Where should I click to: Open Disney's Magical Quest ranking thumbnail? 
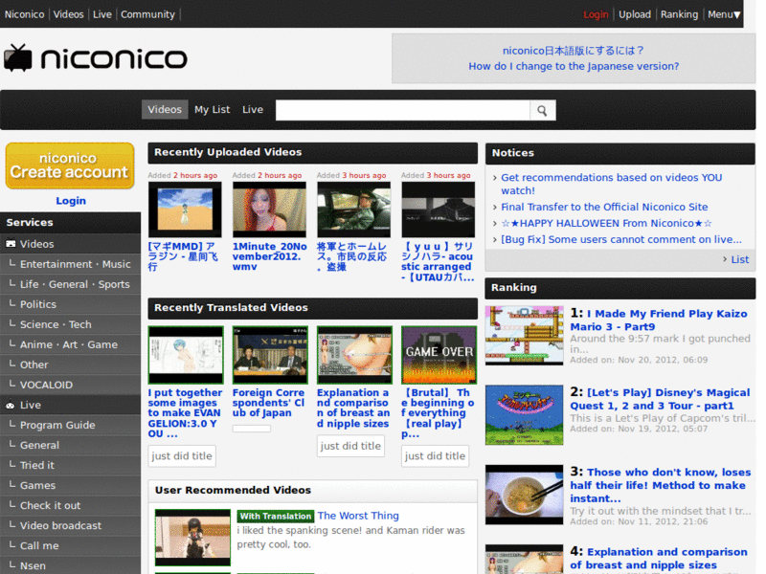[x=524, y=415]
